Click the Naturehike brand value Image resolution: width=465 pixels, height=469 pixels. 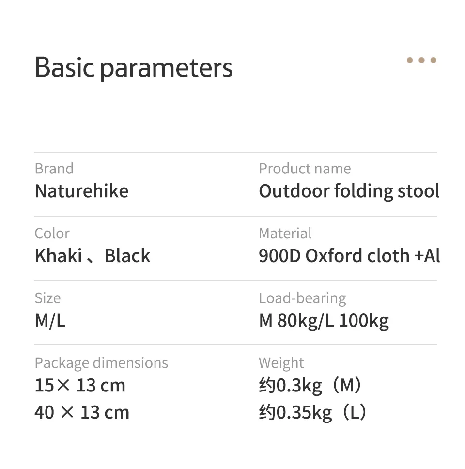click(x=82, y=191)
